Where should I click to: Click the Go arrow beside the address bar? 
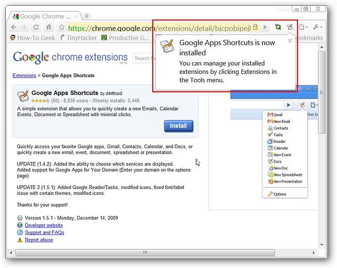[265, 27]
